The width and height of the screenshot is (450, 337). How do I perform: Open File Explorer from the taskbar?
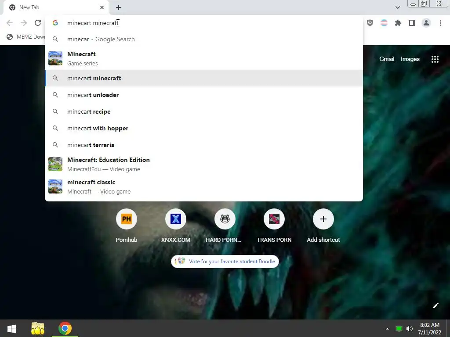(38, 328)
